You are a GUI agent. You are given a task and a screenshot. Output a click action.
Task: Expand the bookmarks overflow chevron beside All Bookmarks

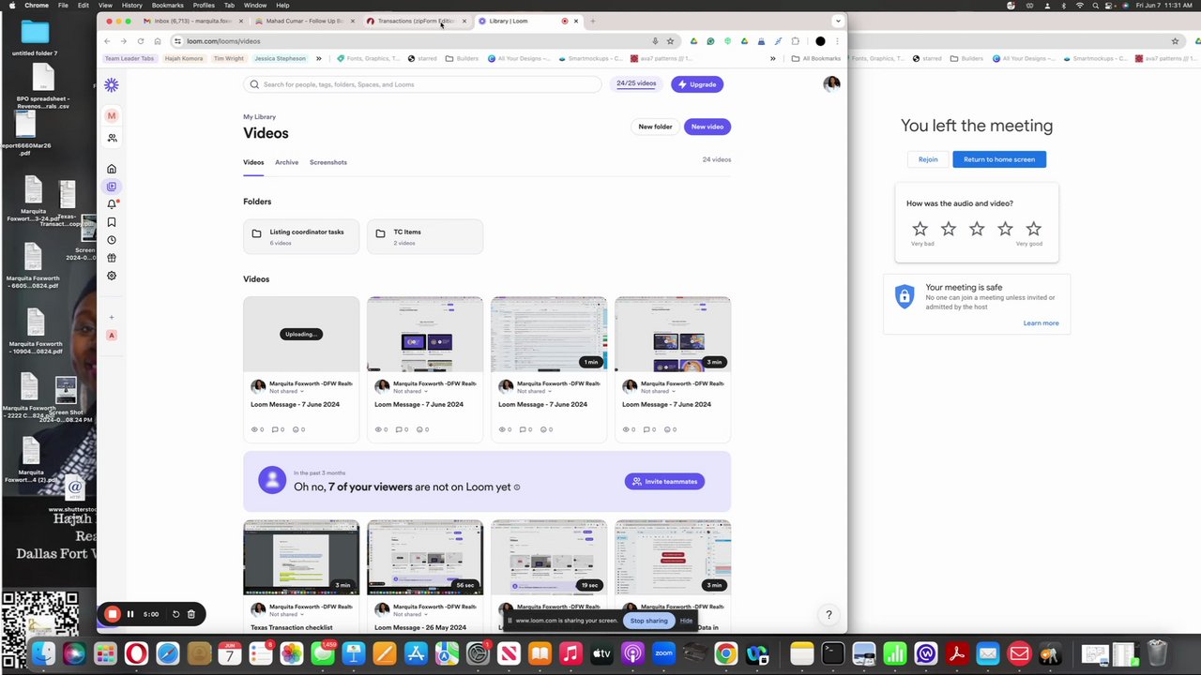pos(772,58)
